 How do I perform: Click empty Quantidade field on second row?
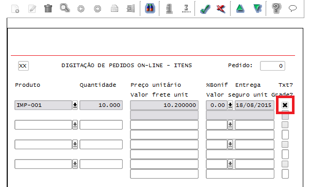coord(101,125)
